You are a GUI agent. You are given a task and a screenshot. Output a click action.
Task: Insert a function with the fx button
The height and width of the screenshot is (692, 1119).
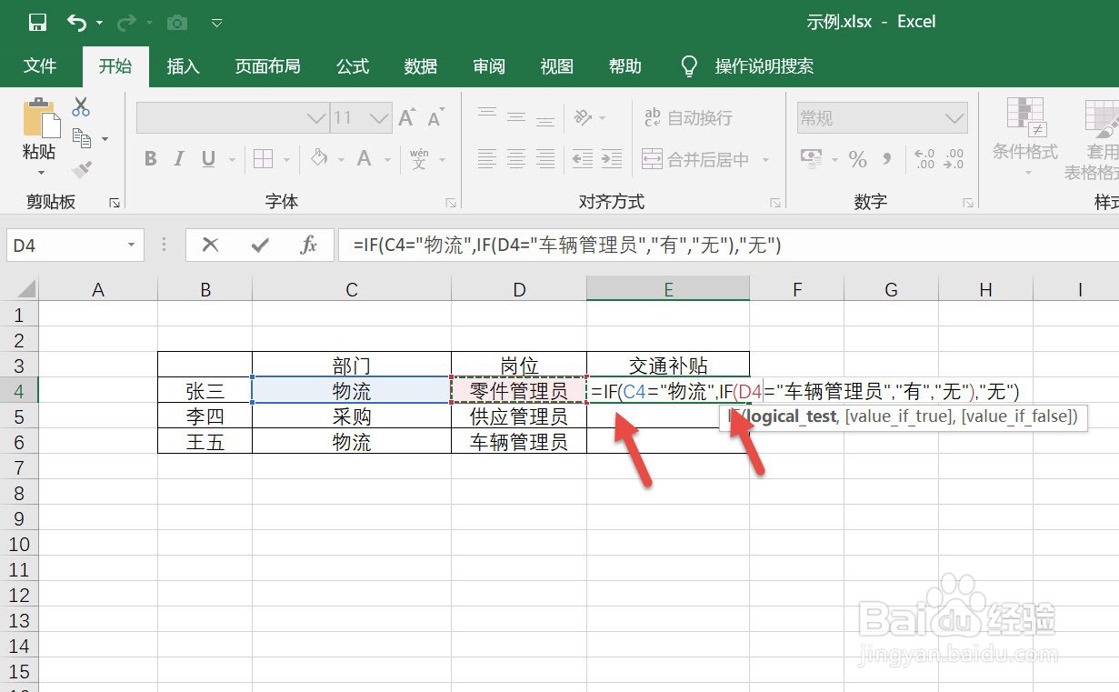pos(308,245)
